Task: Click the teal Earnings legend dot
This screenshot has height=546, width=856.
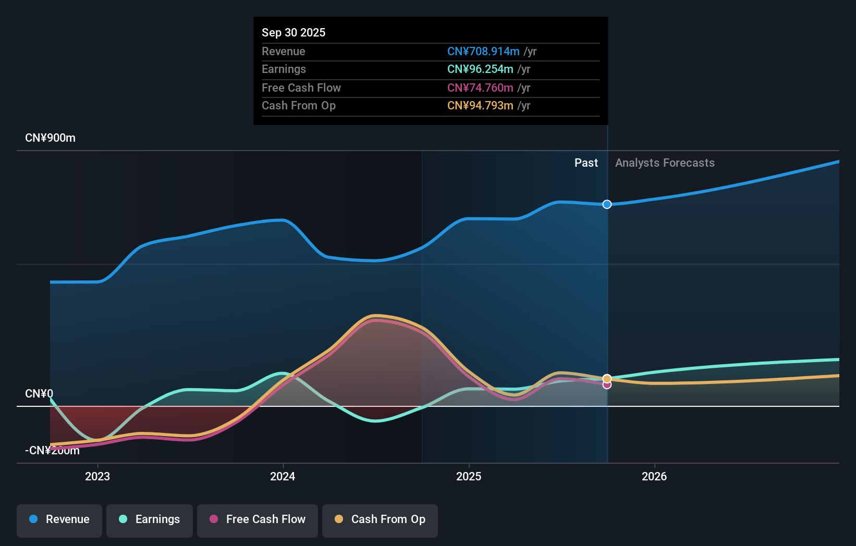Action: pyautogui.click(x=123, y=519)
